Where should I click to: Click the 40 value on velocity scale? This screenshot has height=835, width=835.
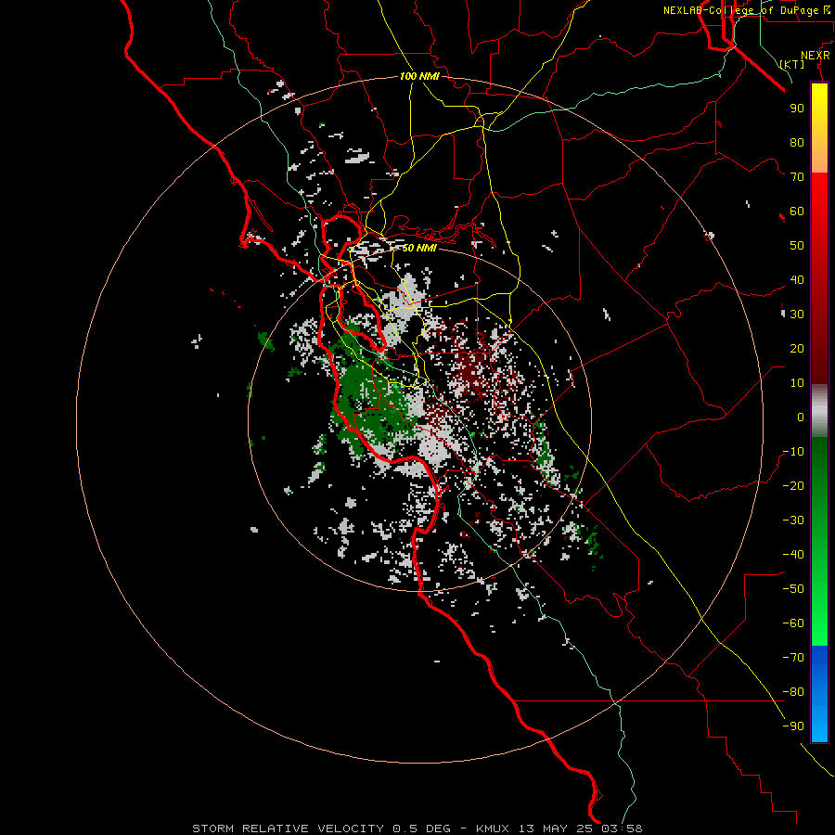click(x=797, y=279)
